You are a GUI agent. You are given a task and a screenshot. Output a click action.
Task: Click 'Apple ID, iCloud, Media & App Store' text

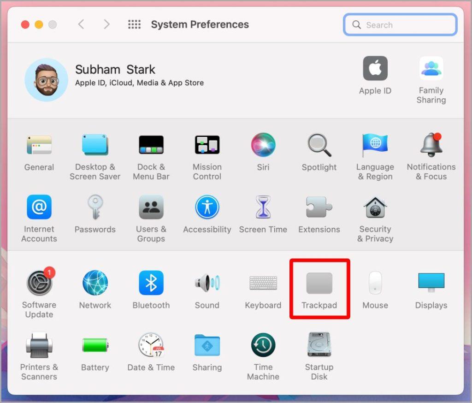point(139,83)
